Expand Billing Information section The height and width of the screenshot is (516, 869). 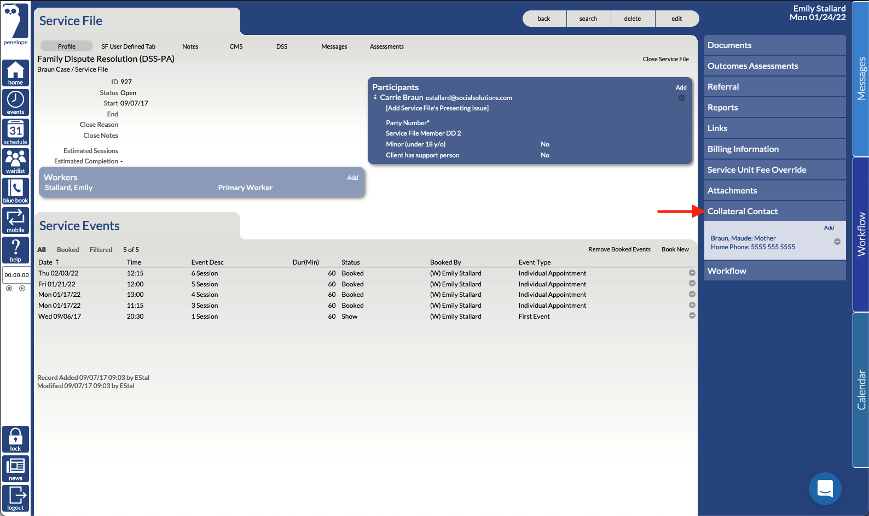tap(775, 149)
